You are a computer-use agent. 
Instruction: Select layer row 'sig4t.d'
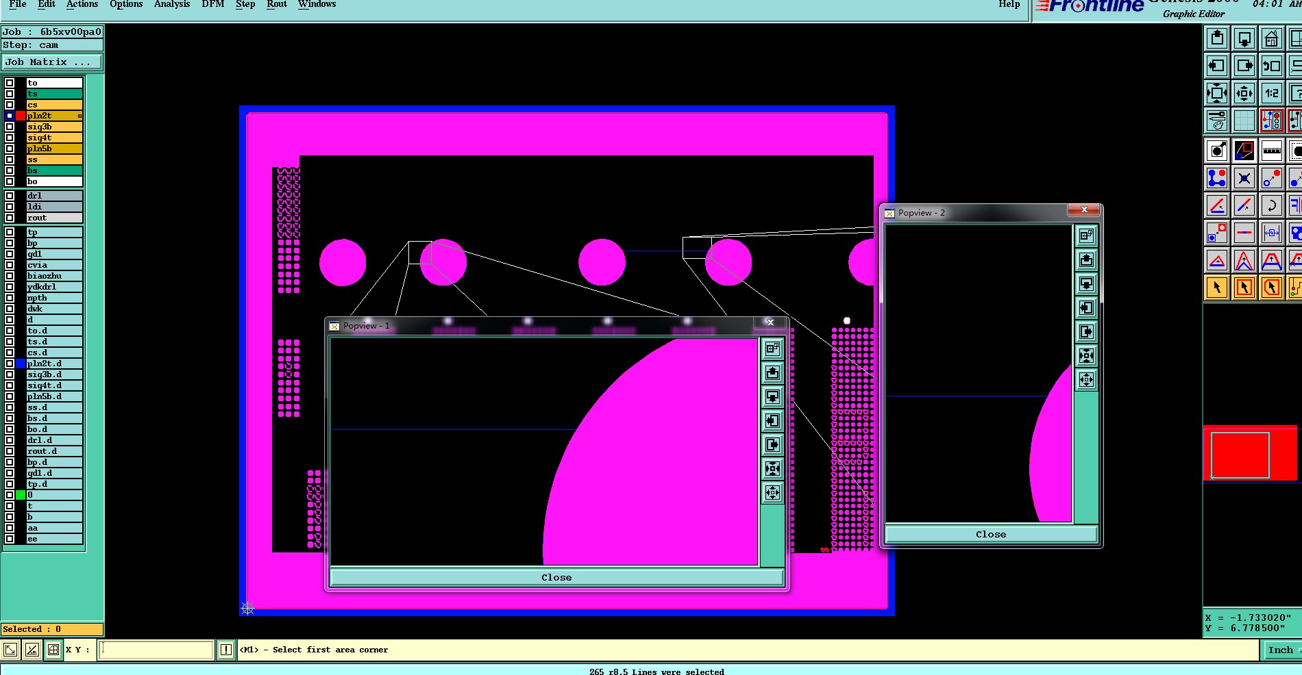point(55,385)
